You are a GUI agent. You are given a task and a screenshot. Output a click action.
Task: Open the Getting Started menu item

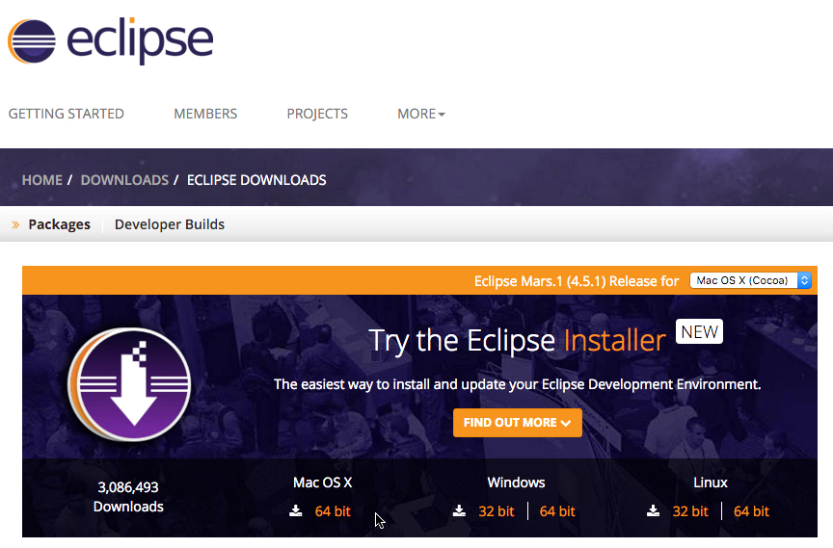[x=66, y=114]
